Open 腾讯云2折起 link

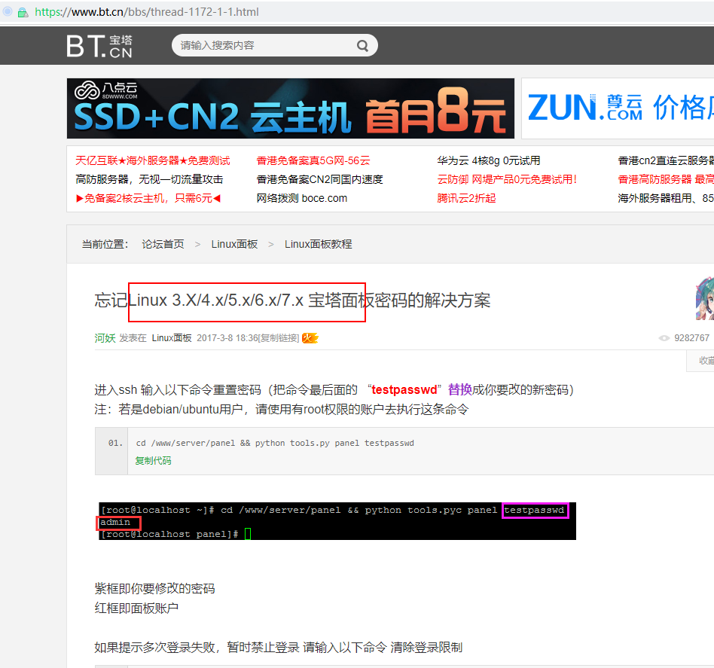(466, 198)
